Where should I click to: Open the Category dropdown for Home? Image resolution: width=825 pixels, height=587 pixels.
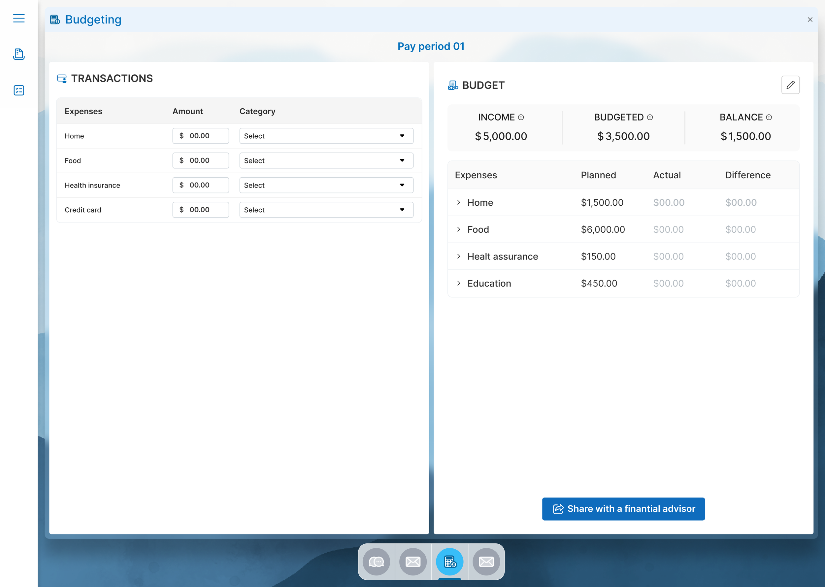click(326, 136)
